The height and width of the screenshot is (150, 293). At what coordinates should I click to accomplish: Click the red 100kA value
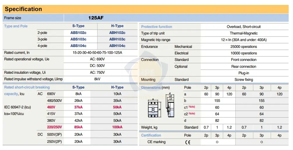click(x=117, y=127)
